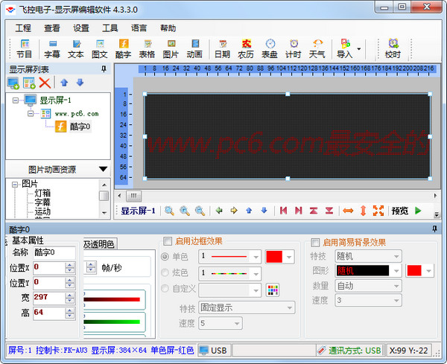
Task: Insert a 图片 picture item
Action: pyautogui.click(x=171, y=48)
